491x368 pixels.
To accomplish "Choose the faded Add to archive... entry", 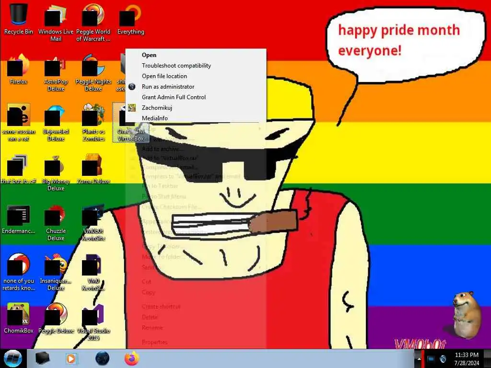I will [x=196, y=149].
